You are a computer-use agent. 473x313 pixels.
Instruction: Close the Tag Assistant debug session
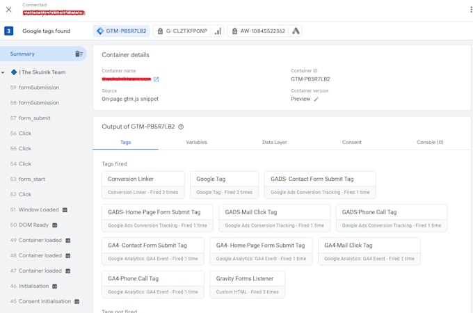click(x=9, y=9)
